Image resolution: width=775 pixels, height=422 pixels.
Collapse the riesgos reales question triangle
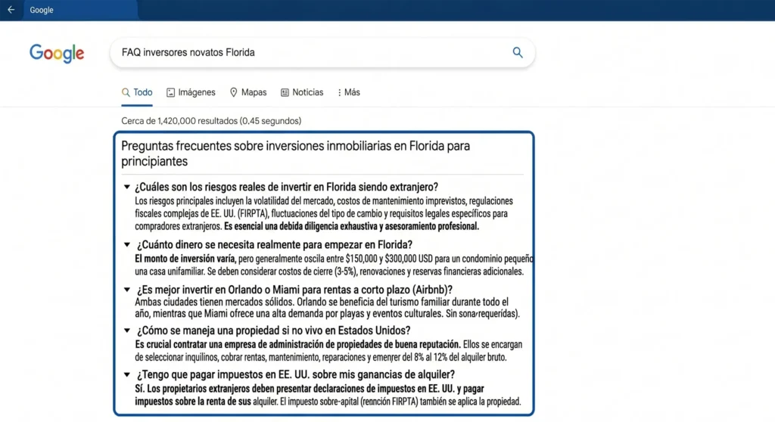tap(127, 187)
